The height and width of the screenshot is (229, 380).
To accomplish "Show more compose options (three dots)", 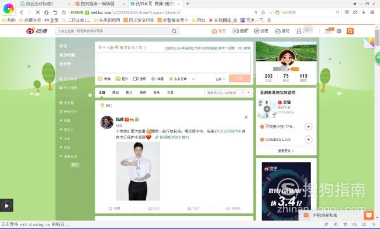I will coord(194,79).
